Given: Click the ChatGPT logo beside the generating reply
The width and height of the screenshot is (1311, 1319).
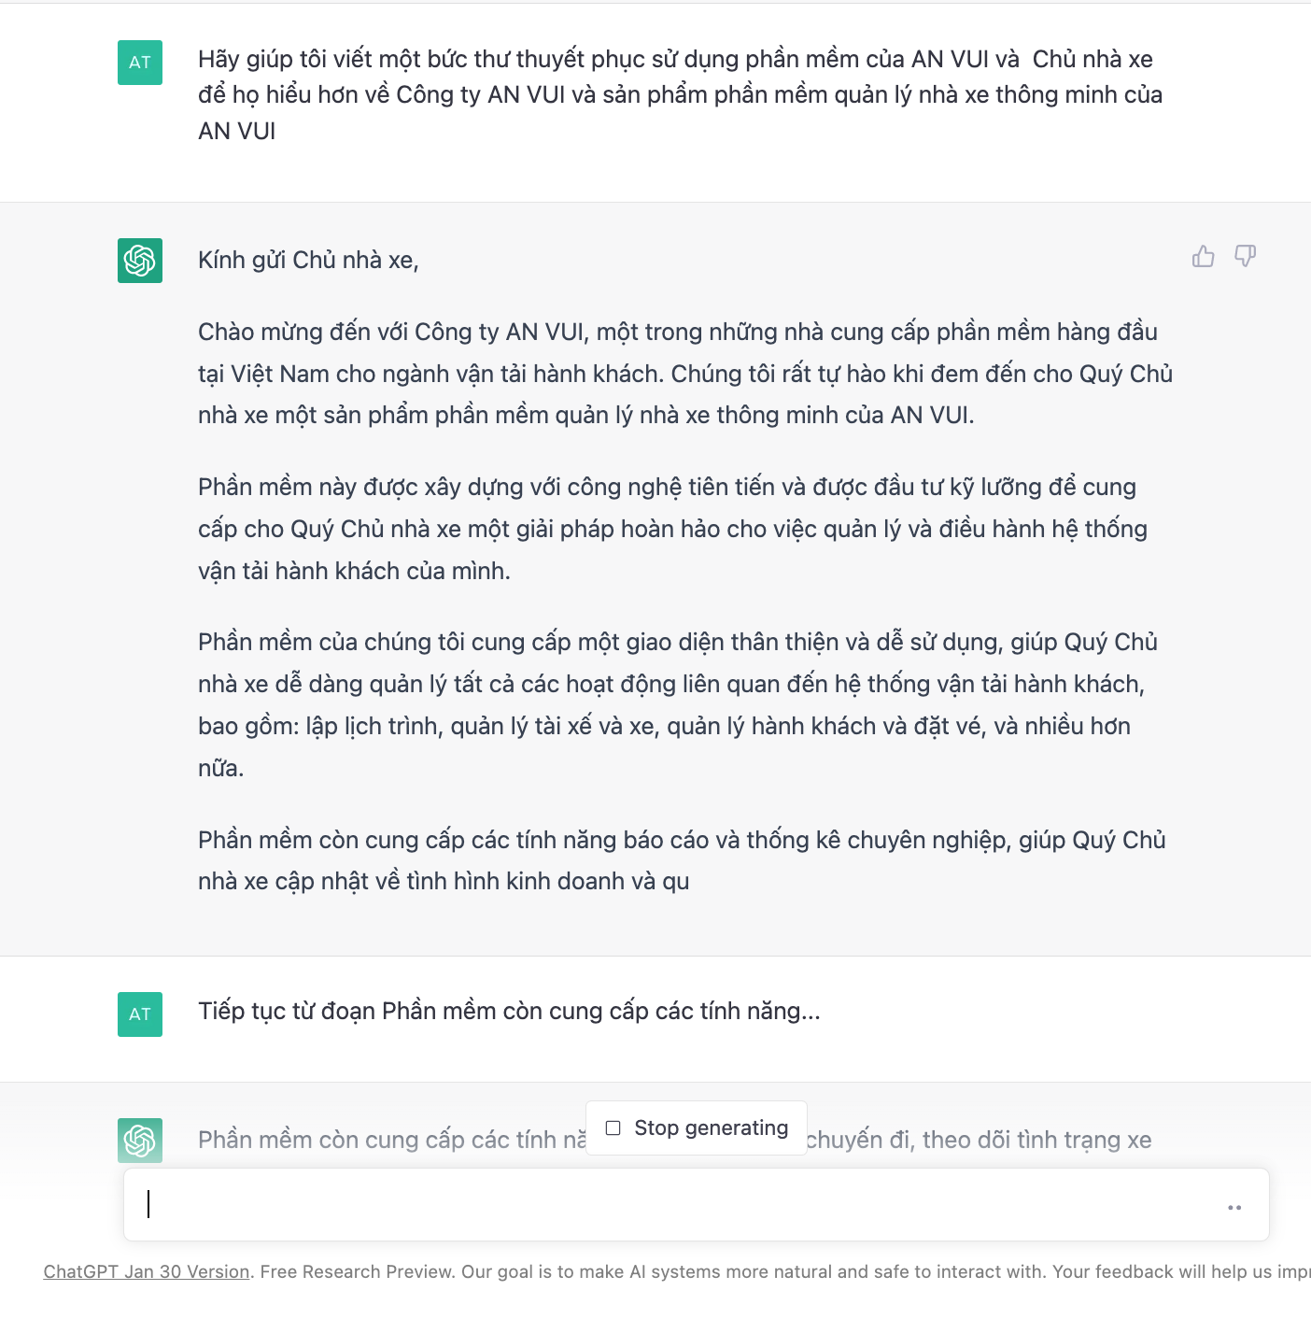Looking at the screenshot, I should click(x=140, y=1141).
